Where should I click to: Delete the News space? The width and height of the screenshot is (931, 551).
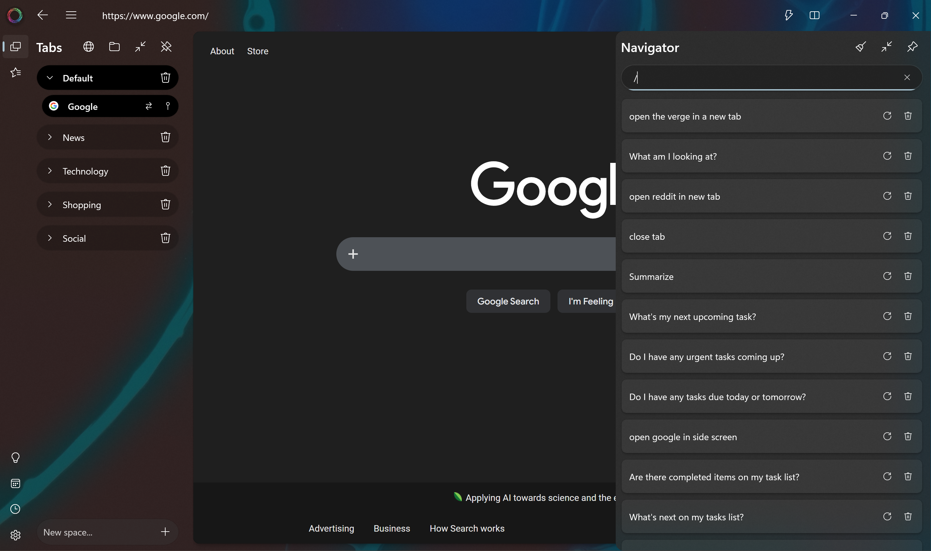click(165, 137)
